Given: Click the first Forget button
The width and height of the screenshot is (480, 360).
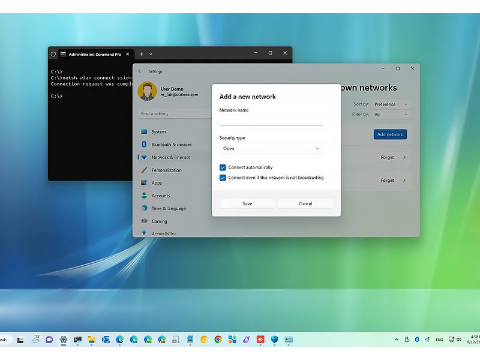Looking at the screenshot, I should (387, 157).
